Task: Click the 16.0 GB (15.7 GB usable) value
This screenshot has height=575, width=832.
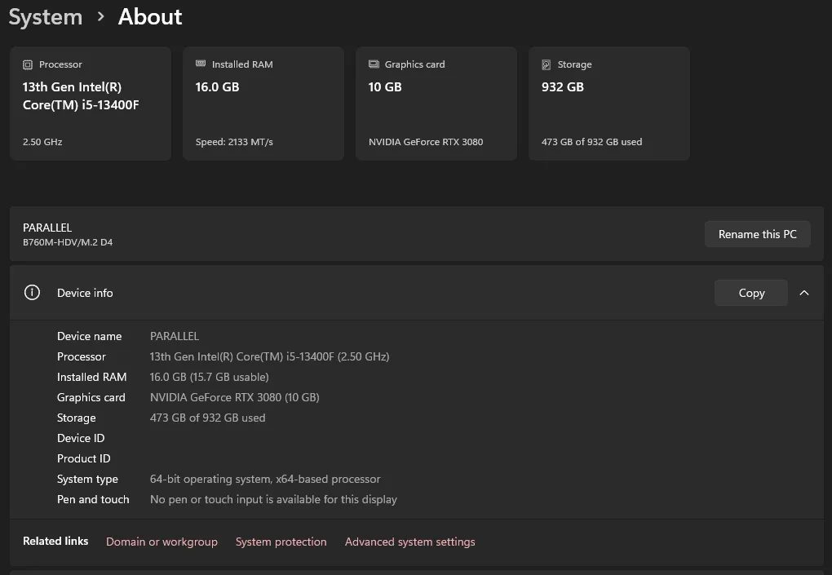Action: 209,377
